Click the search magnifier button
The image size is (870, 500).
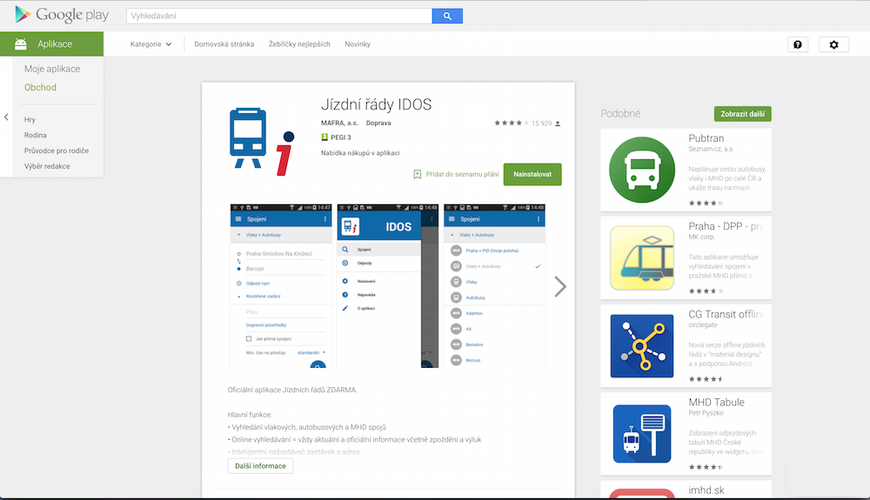(447, 16)
